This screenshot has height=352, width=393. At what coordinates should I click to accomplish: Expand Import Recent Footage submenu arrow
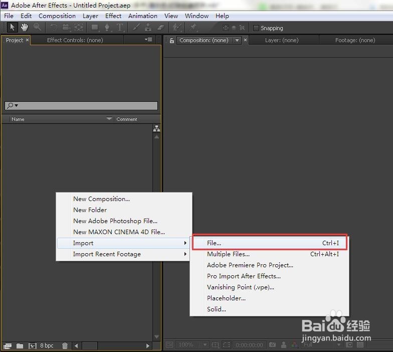pyautogui.click(x=185, y=254)
